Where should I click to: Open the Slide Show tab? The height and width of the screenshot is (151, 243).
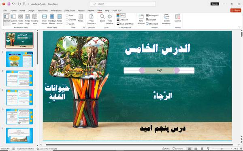[x=69, y=10]
